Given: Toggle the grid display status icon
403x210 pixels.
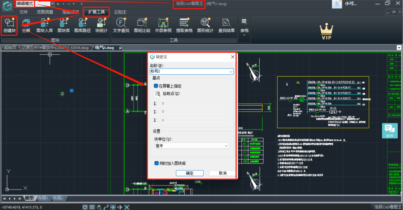Looking at the screenshot, I should coord(92,207).
